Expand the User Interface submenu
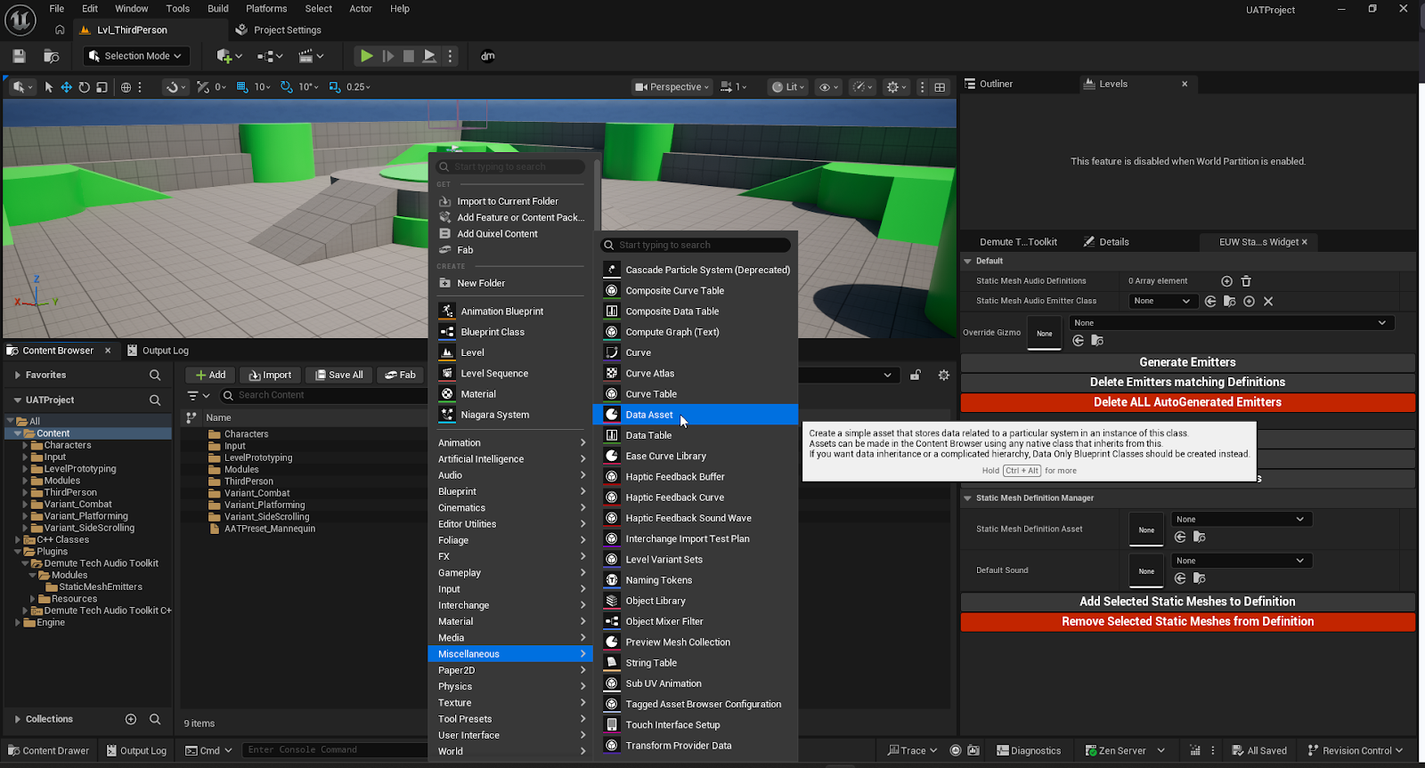This screenshot has width=1425, height=768. pyautogui.click(x=511, y=735)
